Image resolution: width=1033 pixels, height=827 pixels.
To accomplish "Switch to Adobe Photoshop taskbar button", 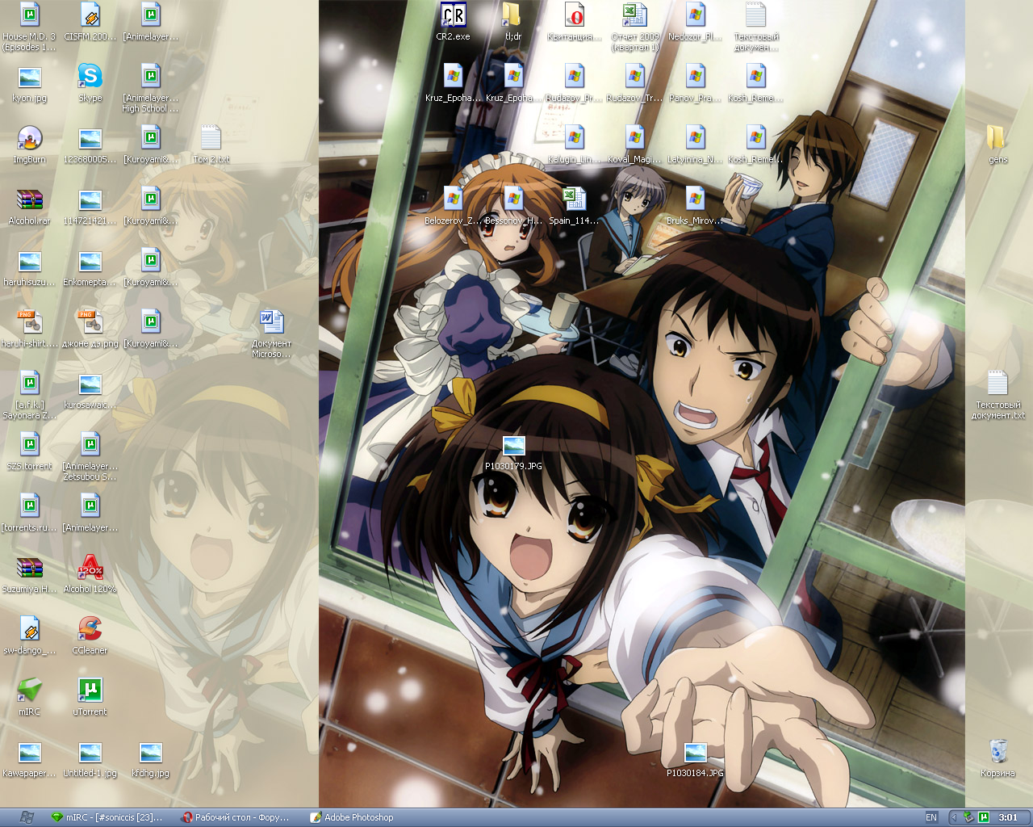I will (x=353, y=817).
